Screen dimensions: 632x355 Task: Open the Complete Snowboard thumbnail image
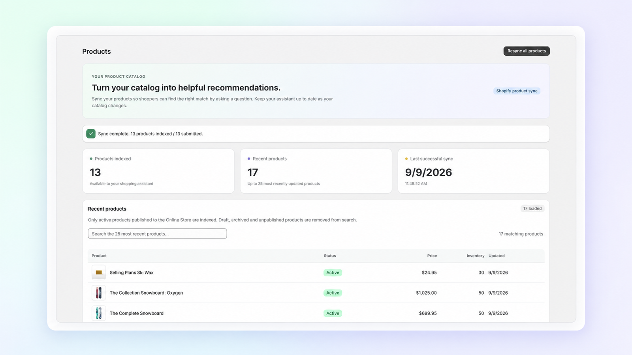click(x=99, y=313)
